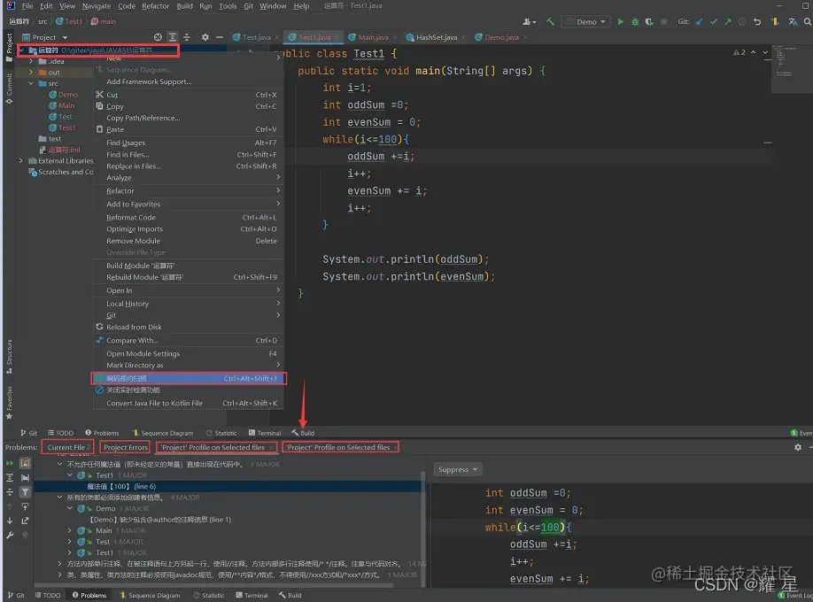The height and width of the screenshot is (602, 813).
Task: Open Problems panel gear options
Action: tap(798, 447)
